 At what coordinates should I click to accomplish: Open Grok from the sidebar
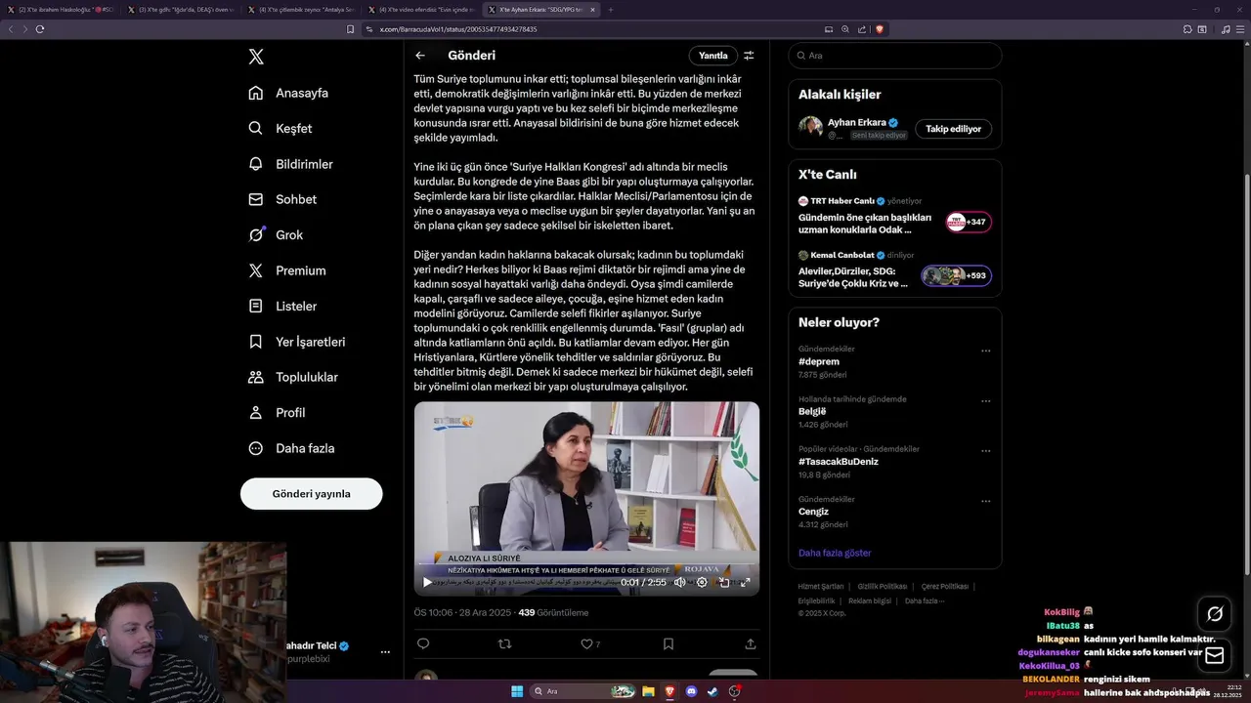pos(276,234)
